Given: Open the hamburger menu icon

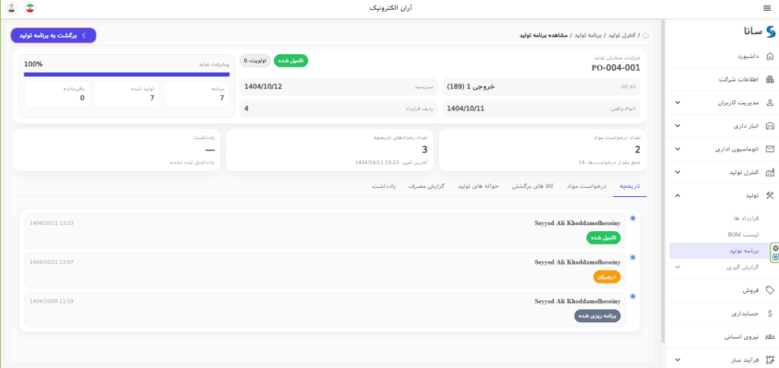Looking at the screenshot, I should [x=767, y=8].
